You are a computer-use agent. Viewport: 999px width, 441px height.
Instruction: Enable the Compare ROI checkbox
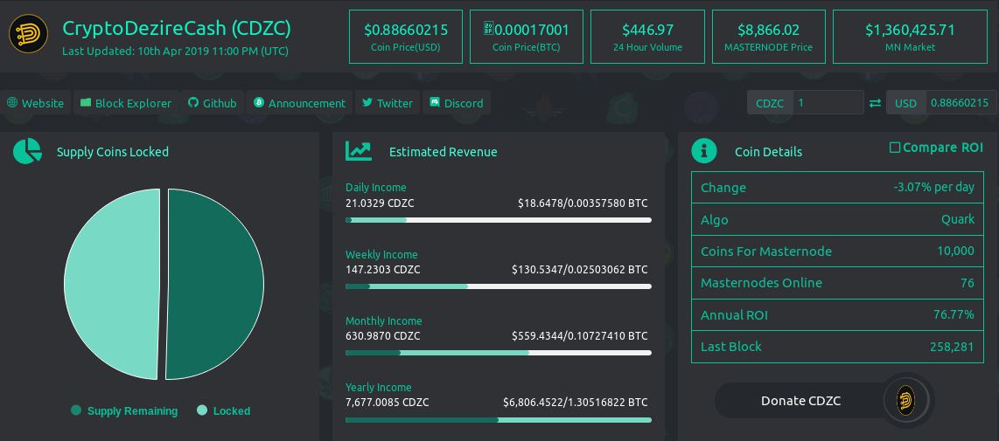[x=895, y=148]
